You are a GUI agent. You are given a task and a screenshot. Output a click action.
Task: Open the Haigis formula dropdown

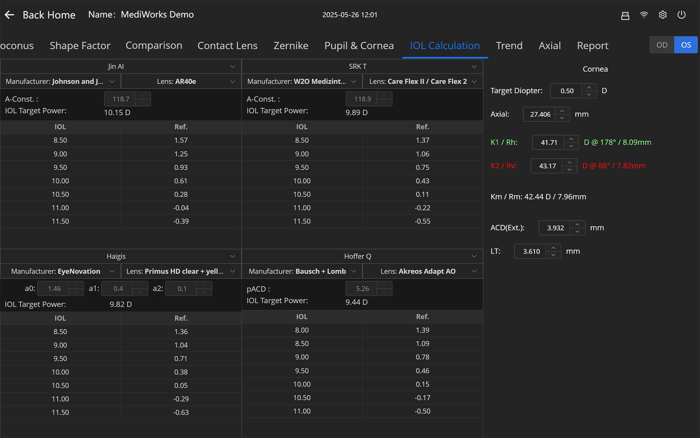(121, 256)
